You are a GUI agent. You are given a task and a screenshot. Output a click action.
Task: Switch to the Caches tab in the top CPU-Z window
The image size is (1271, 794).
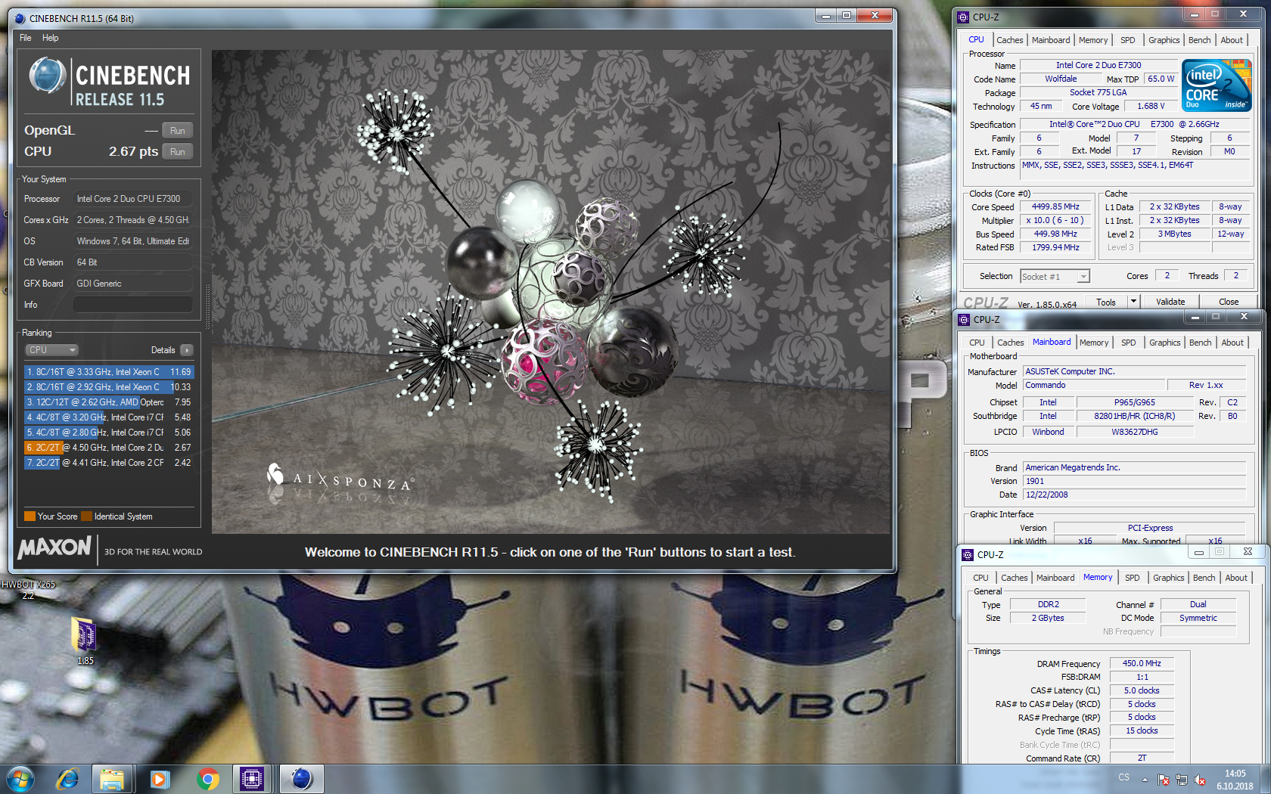[x=1009, y=40]
